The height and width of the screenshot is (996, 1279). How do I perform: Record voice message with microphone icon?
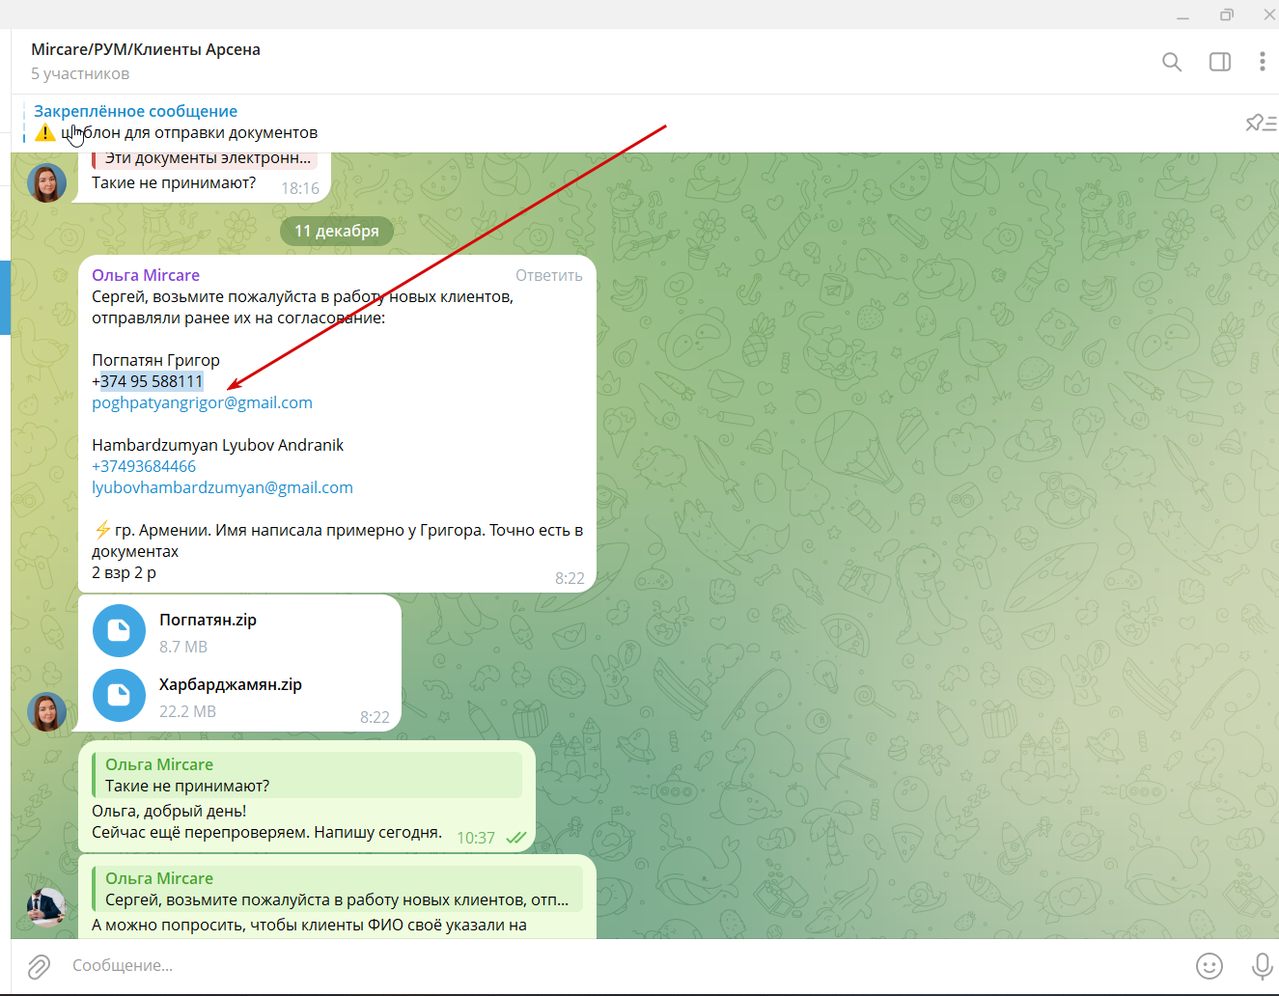click(1262, 965)
